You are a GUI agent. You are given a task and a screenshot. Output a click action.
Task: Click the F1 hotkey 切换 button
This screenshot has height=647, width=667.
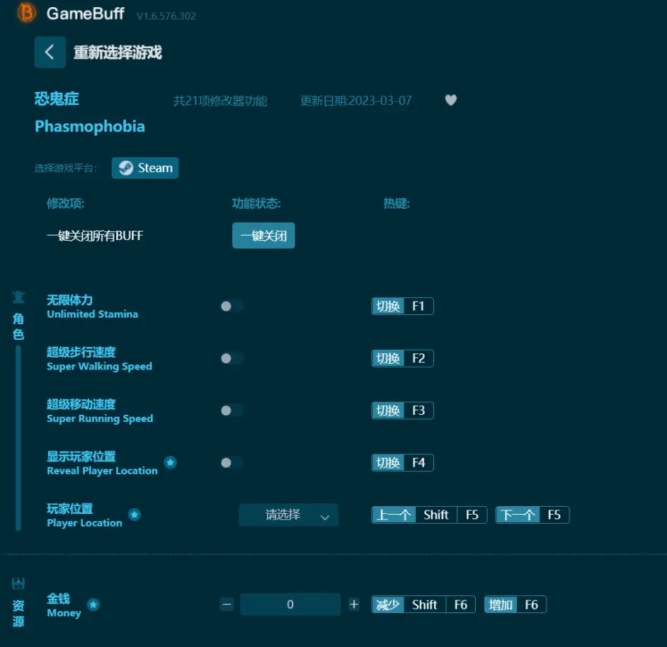402,307
